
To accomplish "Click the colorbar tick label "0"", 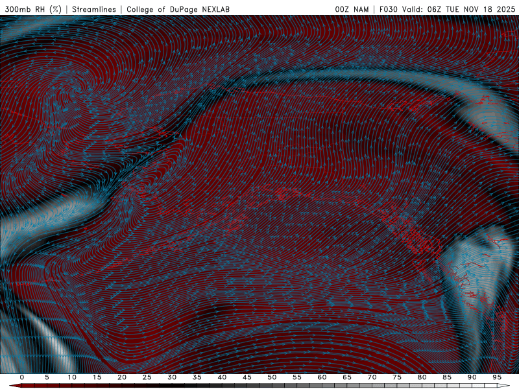I will 22,377.
